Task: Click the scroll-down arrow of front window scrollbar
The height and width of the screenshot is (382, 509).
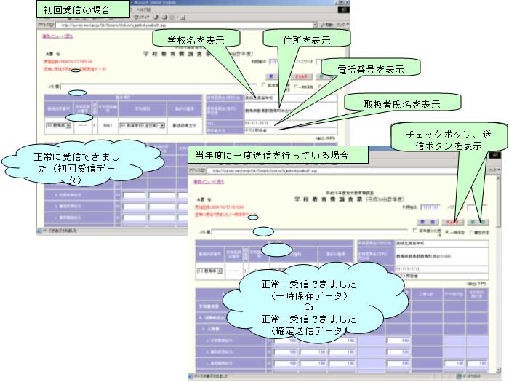Action: coord(498,370)
